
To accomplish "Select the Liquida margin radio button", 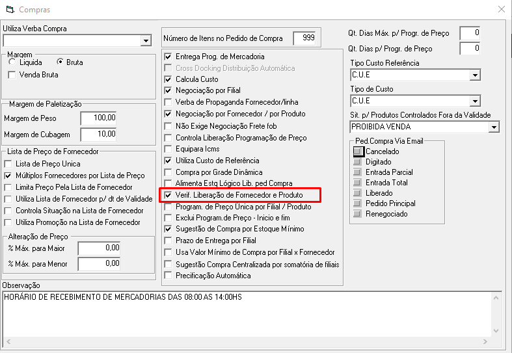I will 12,62.
